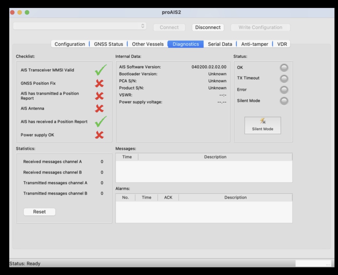Screen dimensions: 338x275
Task: Click the PCA S/N Unknown value
Action: click(217, 81)
